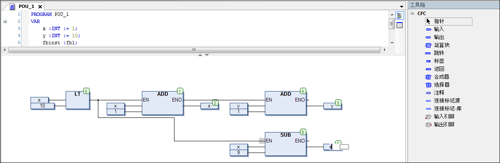Image resolution: width=500 pixels, height=163 pixels.
Task: Choose the 合成器 composer tool
Action: pyautogui.click(x=441, y=77)
